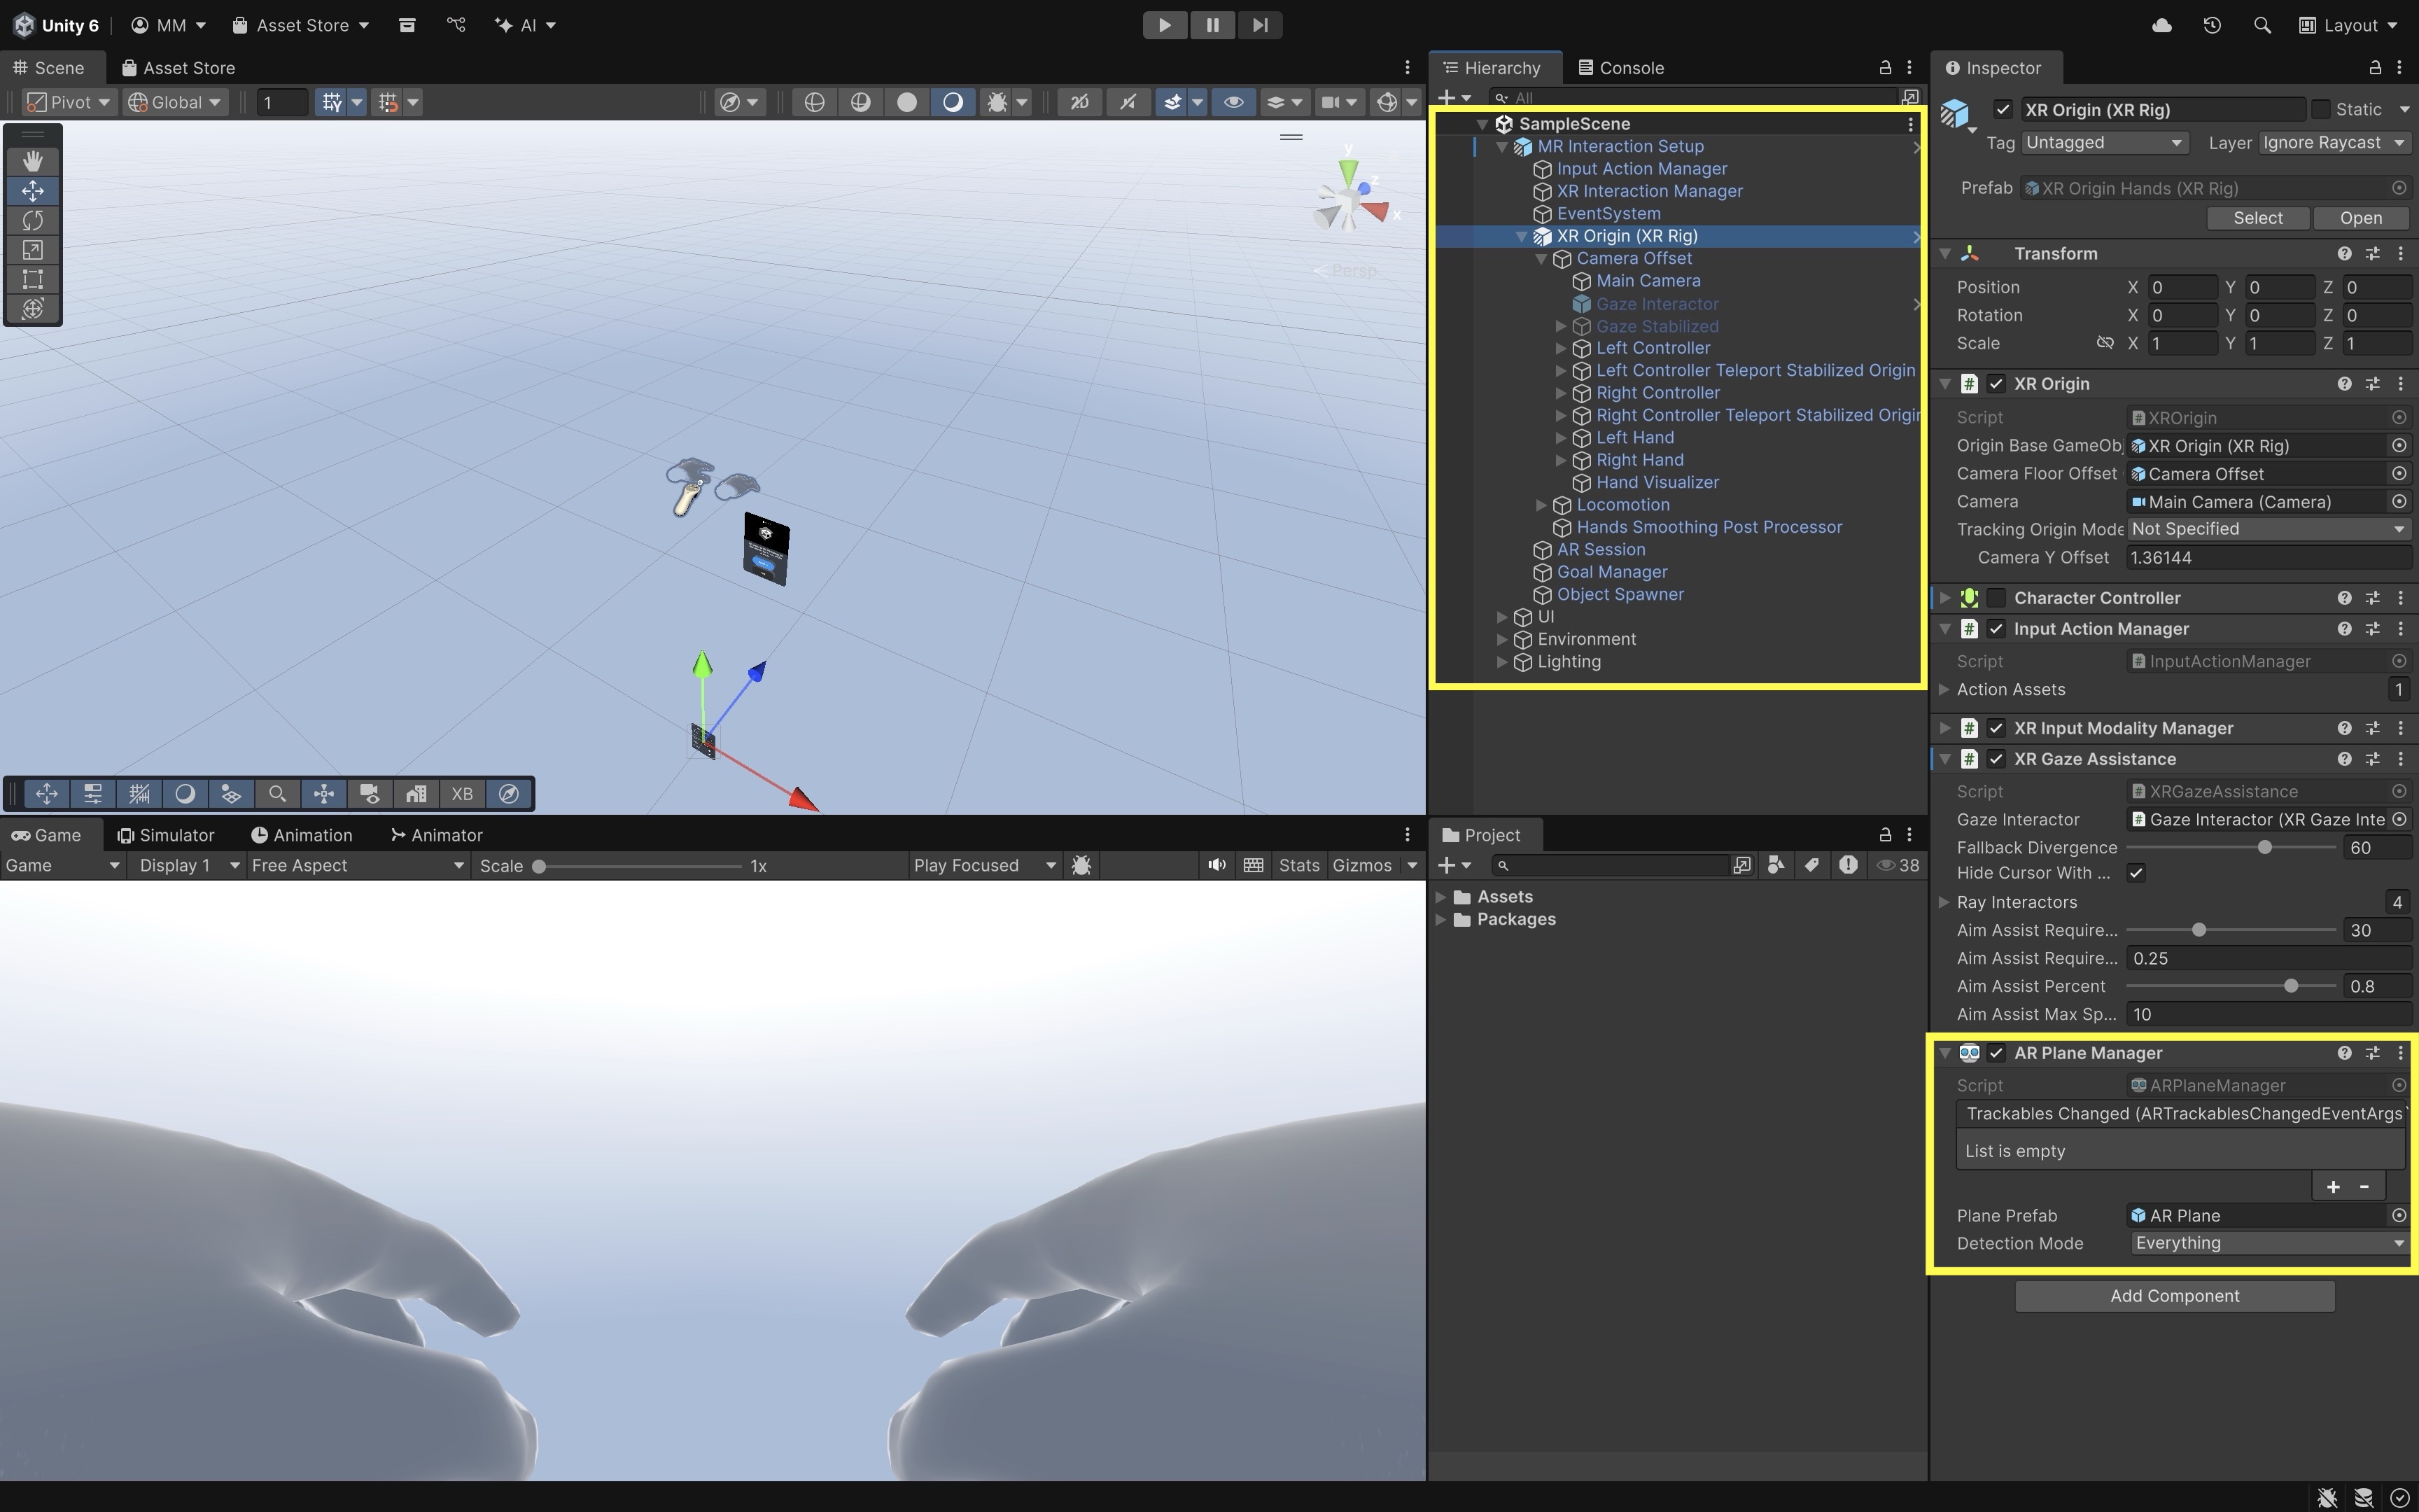Enable the Character Controller component checkbox
The height and width of the screenshot is (1512, 2419).
(x=1996, y=598)
